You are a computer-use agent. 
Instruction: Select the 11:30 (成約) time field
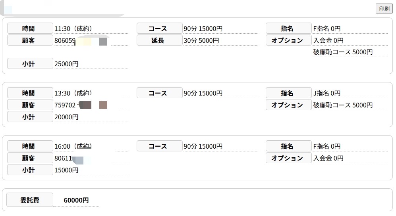[x=73, y=29]
